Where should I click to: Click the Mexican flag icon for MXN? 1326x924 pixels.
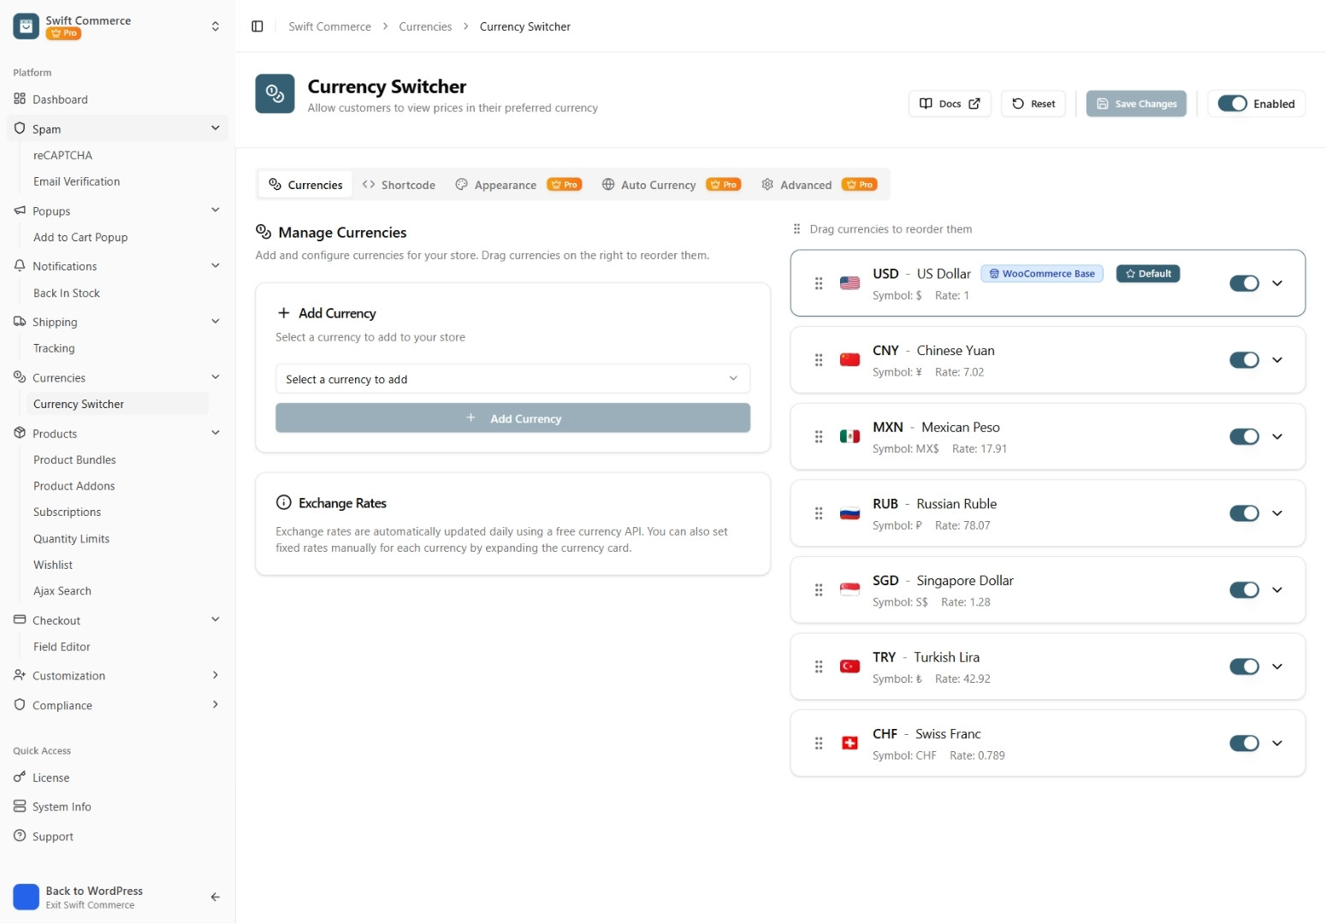pyautogui.click(x=849, y=436)
